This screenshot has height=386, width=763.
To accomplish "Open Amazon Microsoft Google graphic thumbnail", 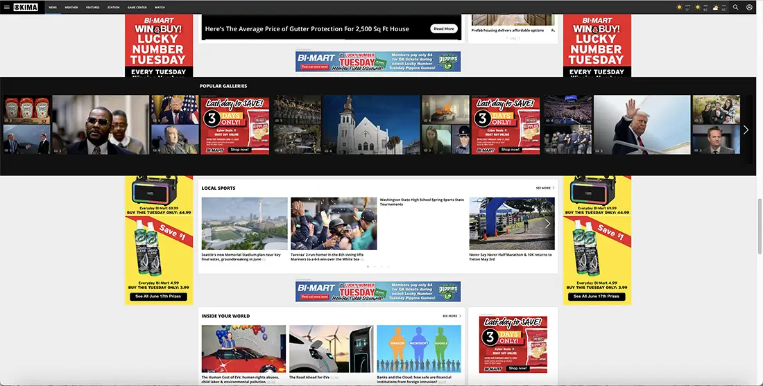I will (x=419, y=349).
